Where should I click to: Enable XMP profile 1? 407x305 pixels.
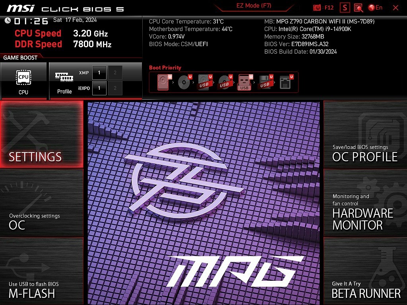99,73
